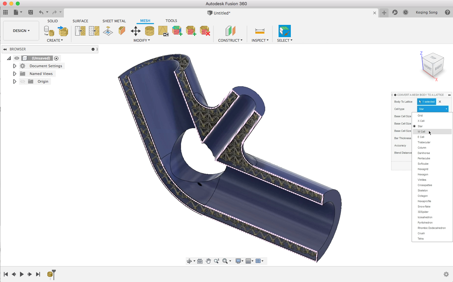Play the timeline
Image resolution: width=453 pixels, height=282 pixels.
22,274
